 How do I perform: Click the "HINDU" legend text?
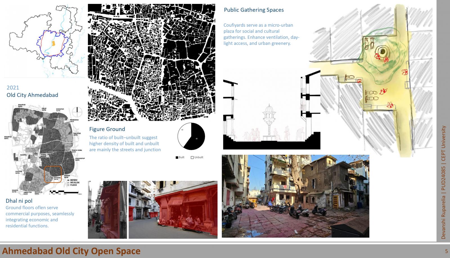[x=74, y=180]
